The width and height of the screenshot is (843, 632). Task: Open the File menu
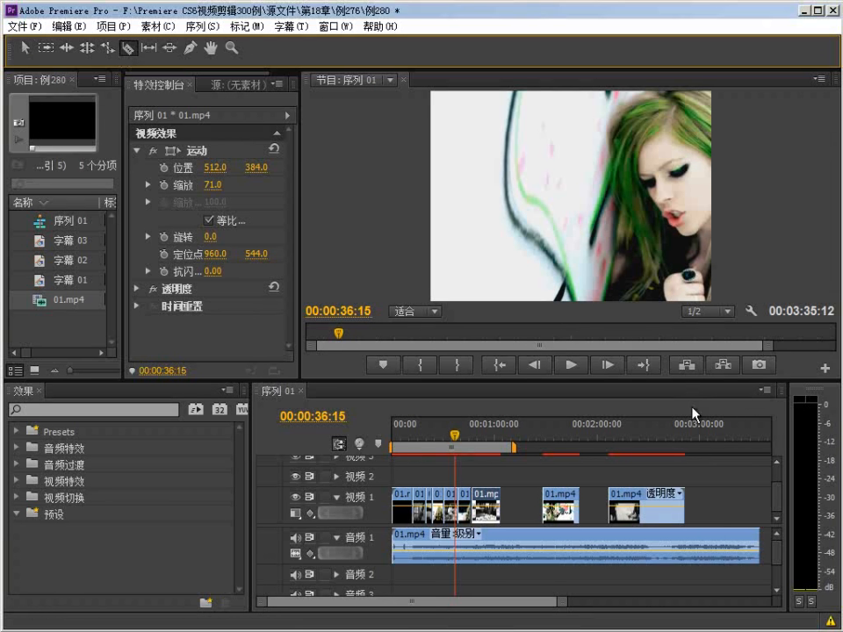[x=25, y=26]
